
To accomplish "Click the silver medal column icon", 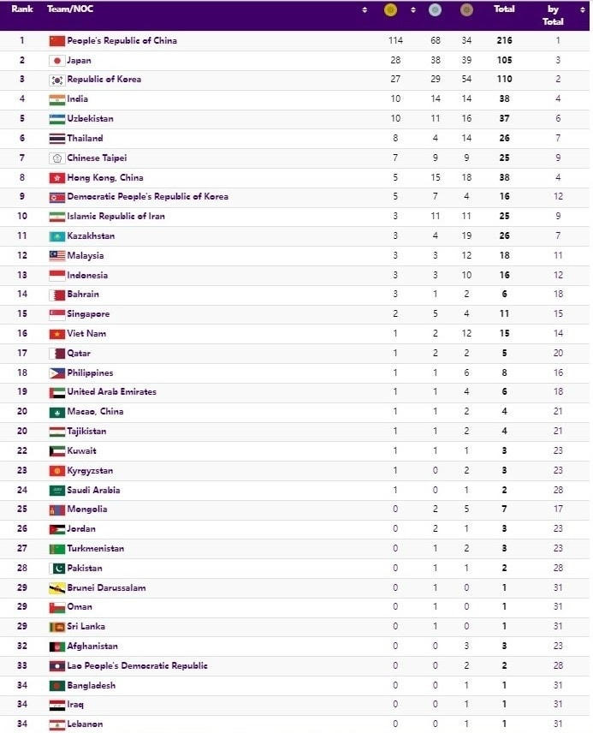I will click(435, 9).
